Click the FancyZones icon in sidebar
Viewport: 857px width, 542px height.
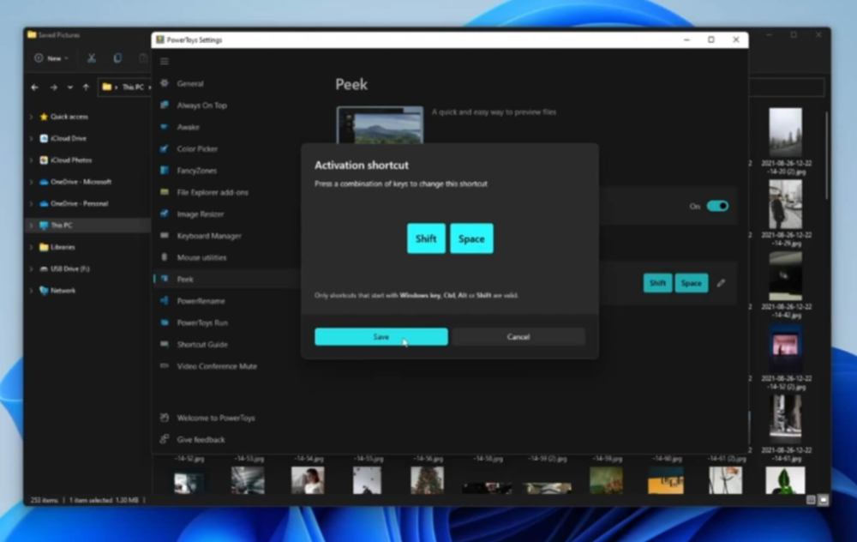pyautogui.click(x=165, y=170)
